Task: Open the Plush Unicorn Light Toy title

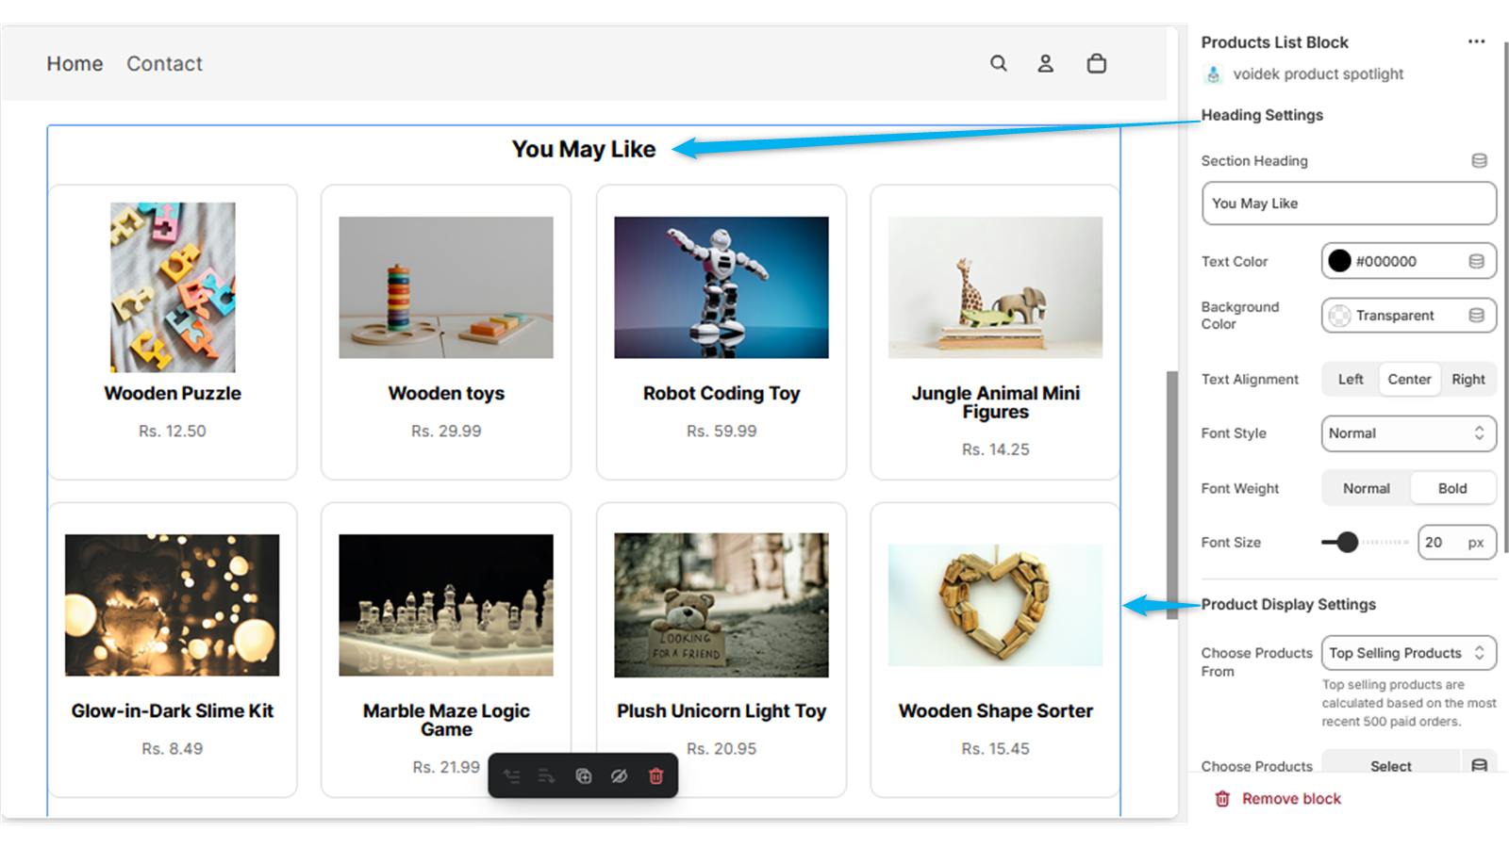Action: click(721, 710)
